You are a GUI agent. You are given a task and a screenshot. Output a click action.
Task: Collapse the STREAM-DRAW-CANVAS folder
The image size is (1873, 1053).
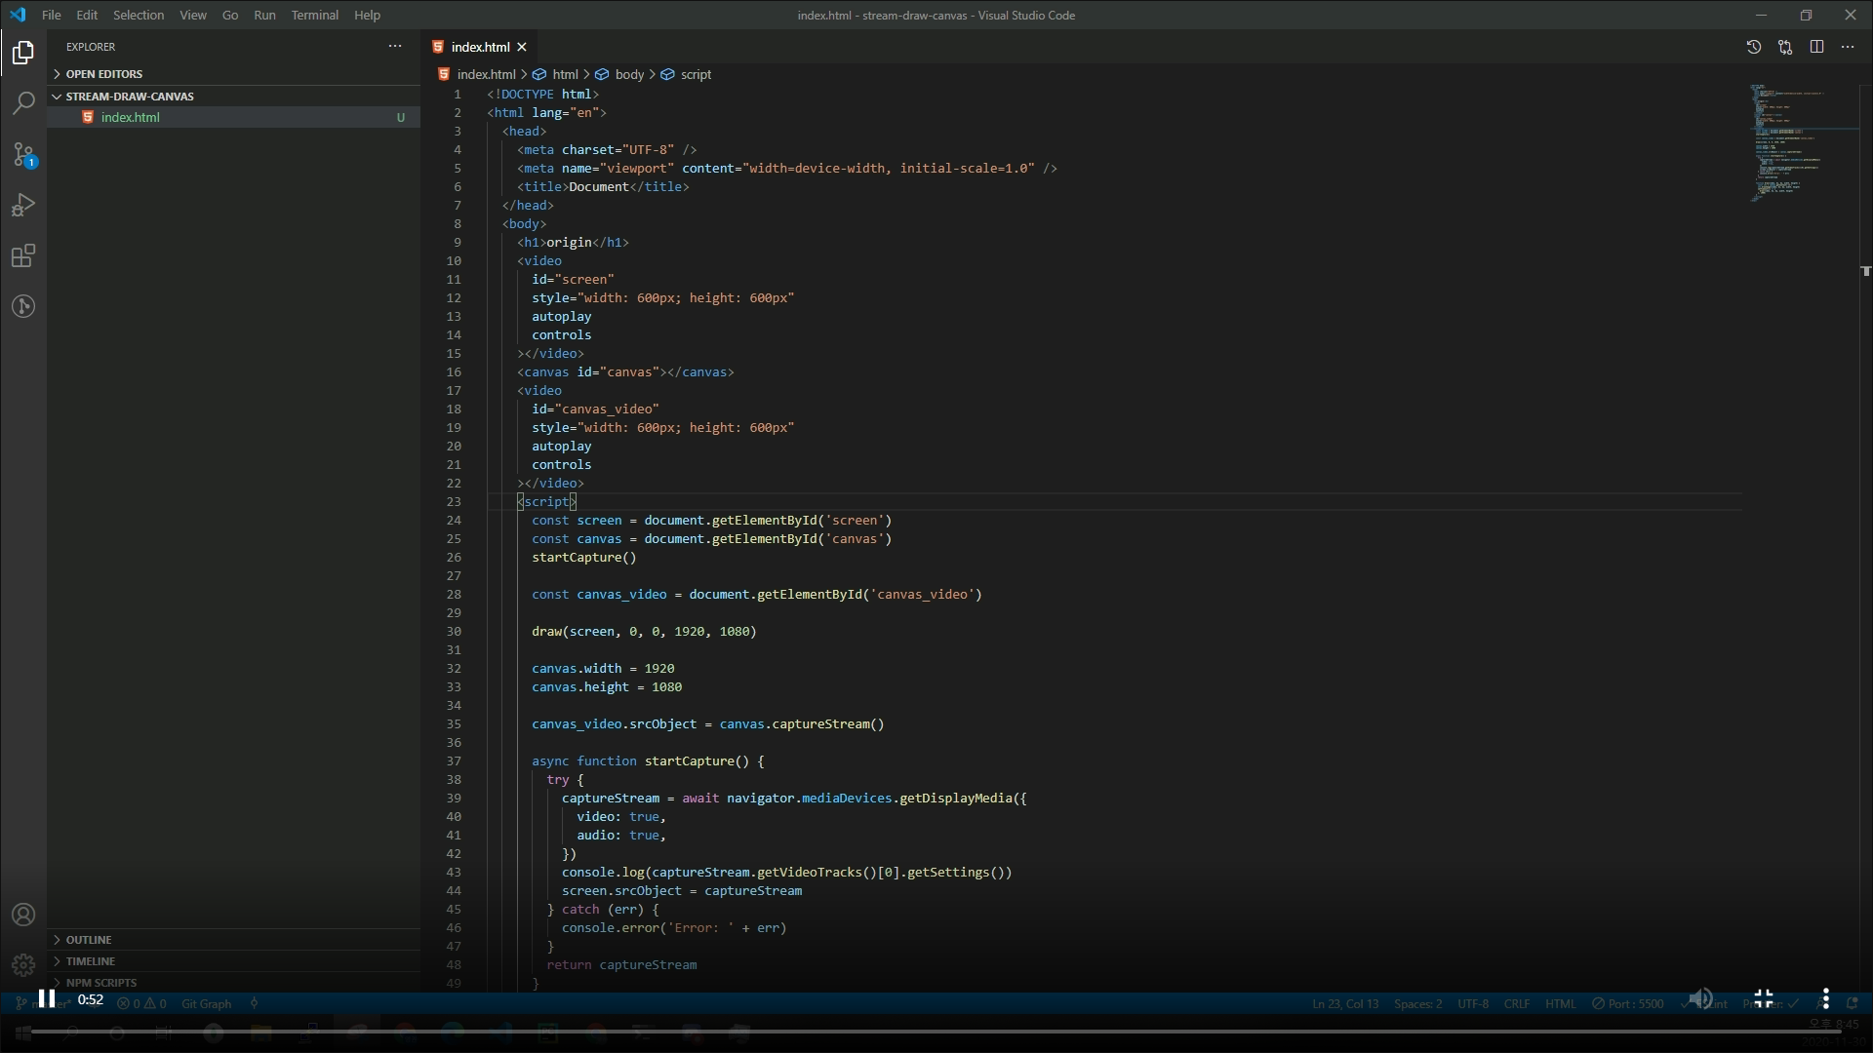[x=129, y=97]
